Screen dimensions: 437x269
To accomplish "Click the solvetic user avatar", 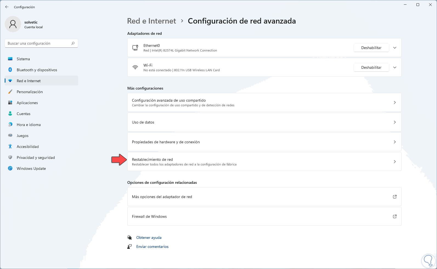I will [13, 24].
